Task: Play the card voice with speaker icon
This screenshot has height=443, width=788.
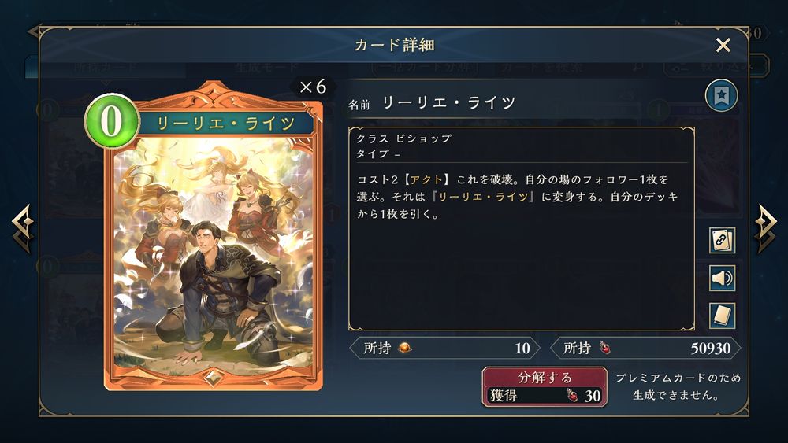Action: (722, 278)
